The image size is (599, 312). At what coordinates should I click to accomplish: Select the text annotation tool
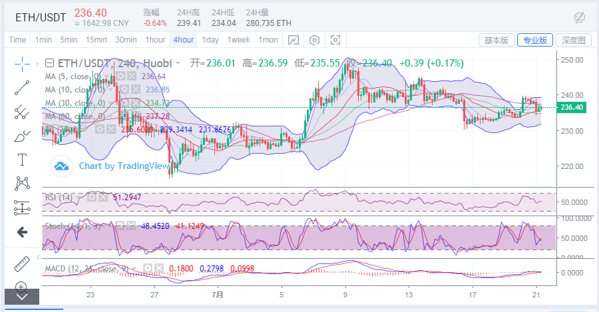pyautogui.click(x=22, y=160)
